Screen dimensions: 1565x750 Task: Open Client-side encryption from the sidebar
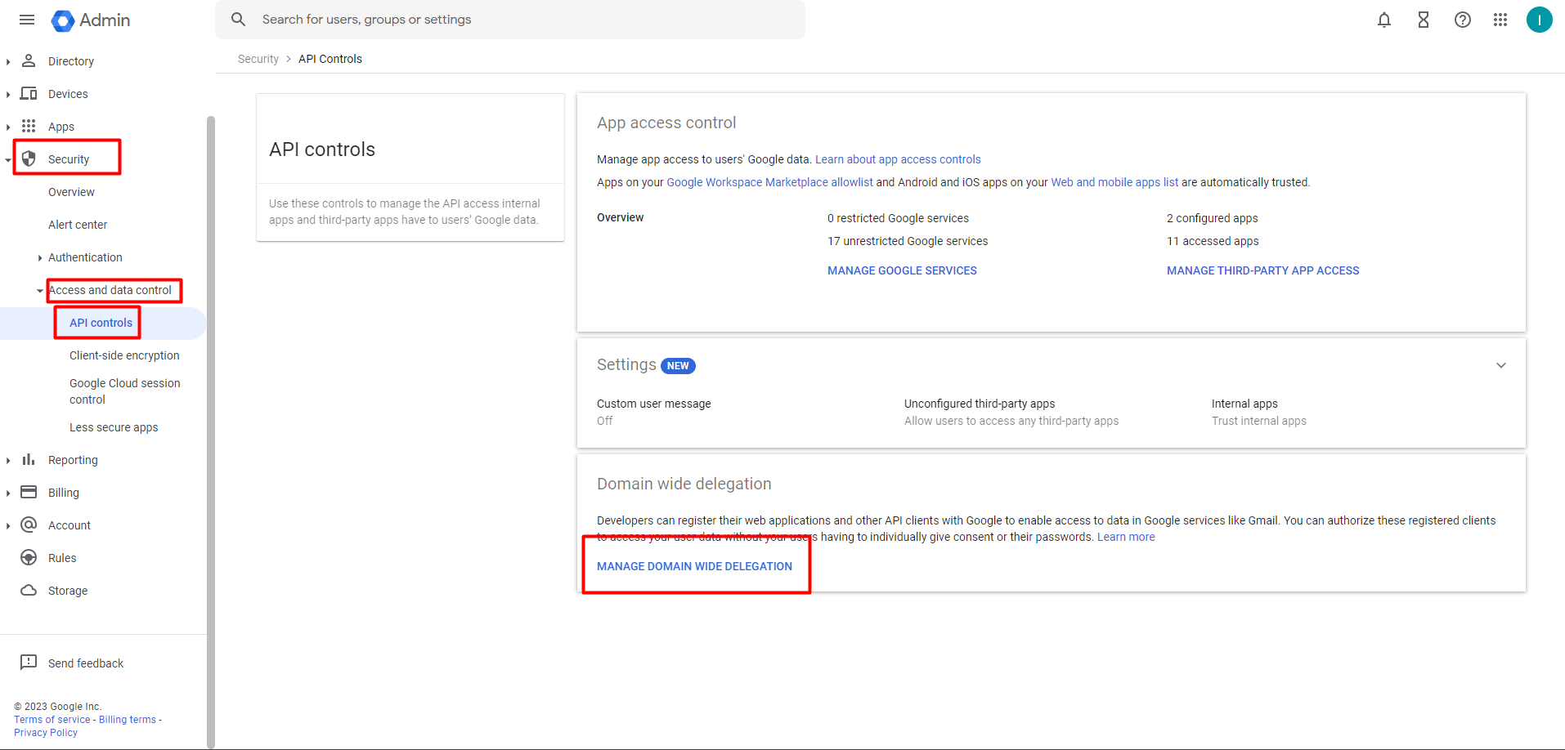pos(124,355)
